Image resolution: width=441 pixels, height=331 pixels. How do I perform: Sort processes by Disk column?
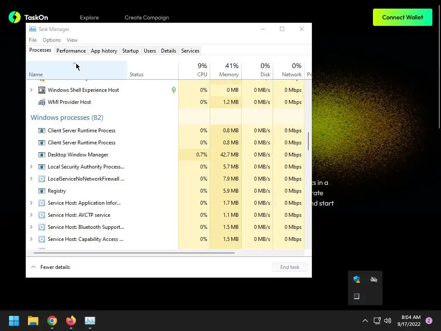(258, 70)
